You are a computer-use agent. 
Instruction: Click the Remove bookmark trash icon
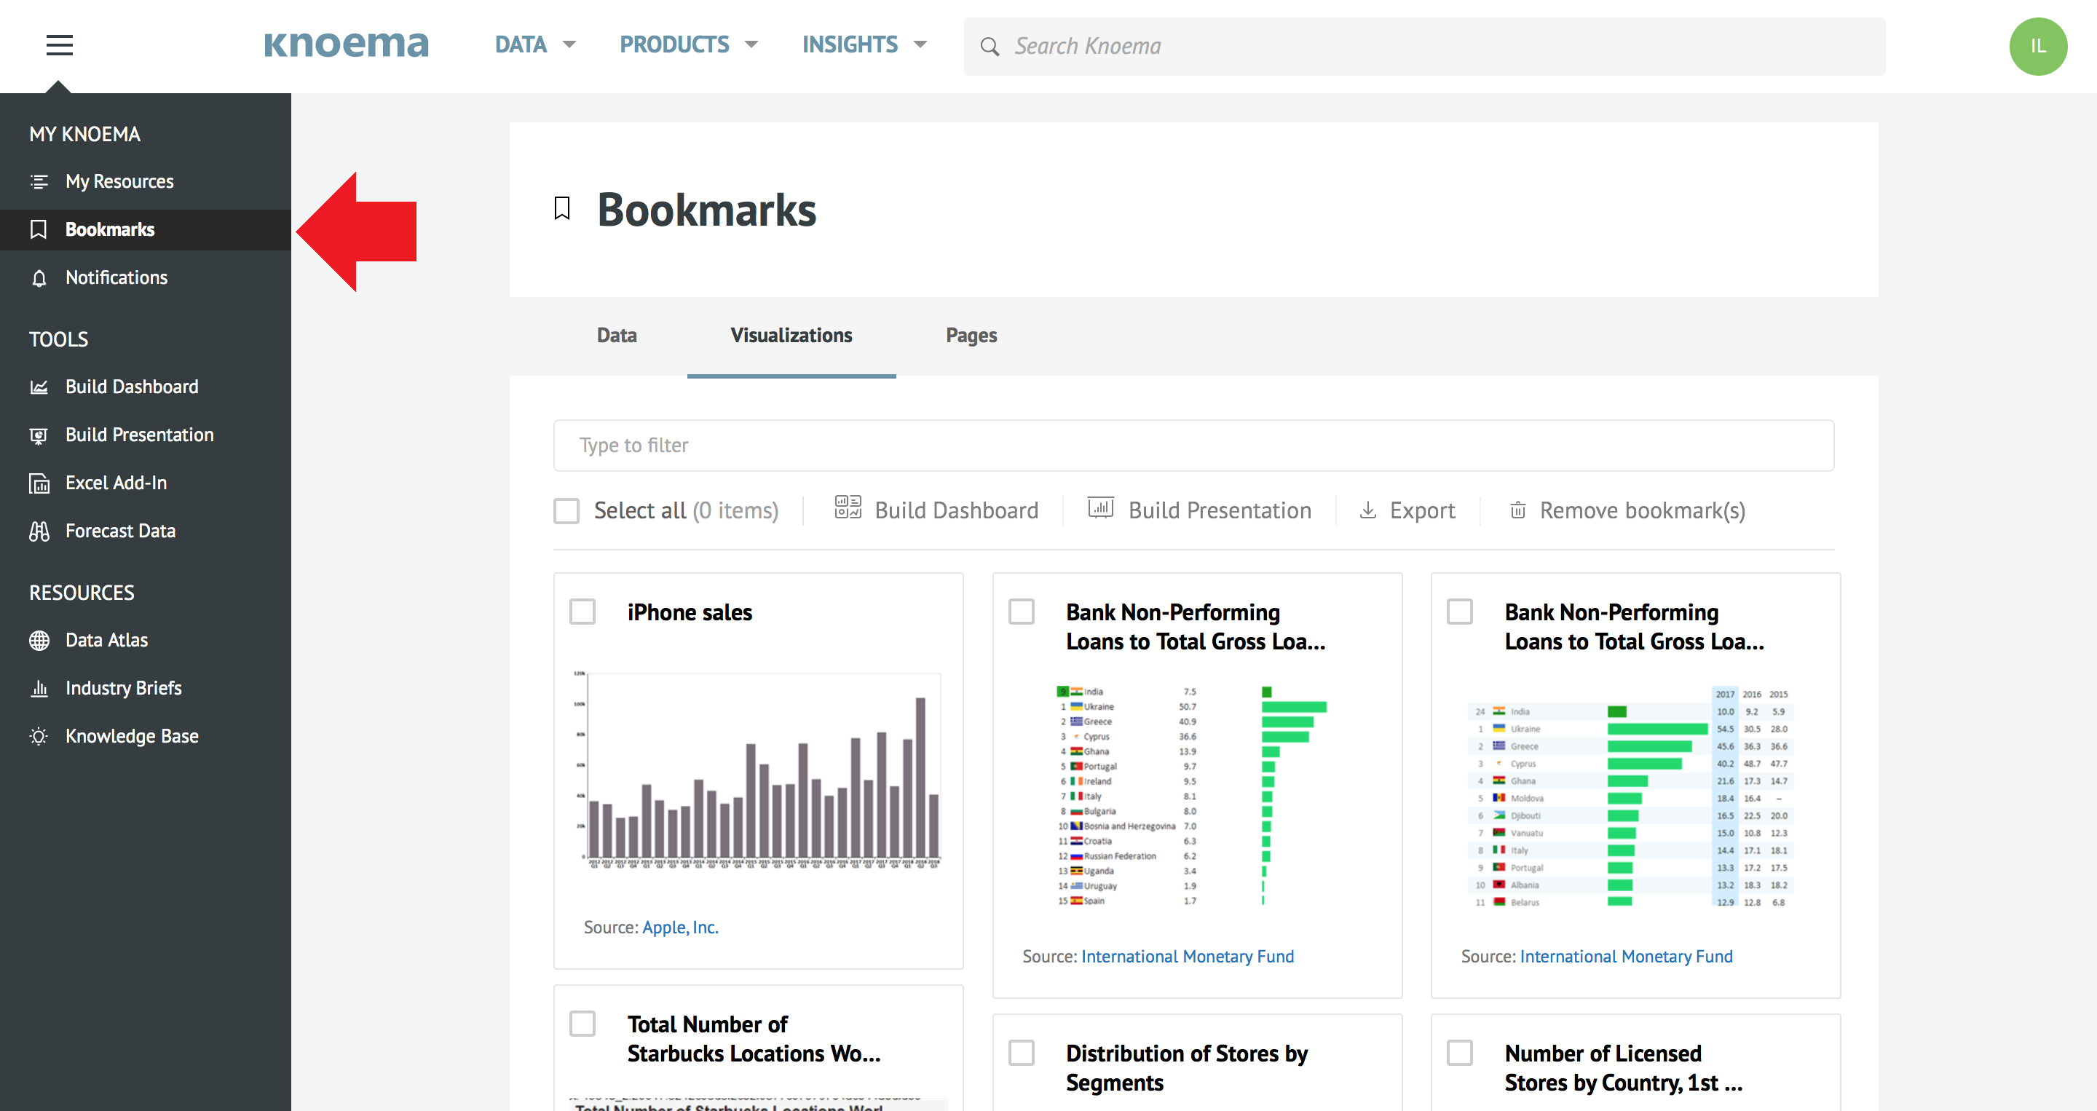point(1517,510)
